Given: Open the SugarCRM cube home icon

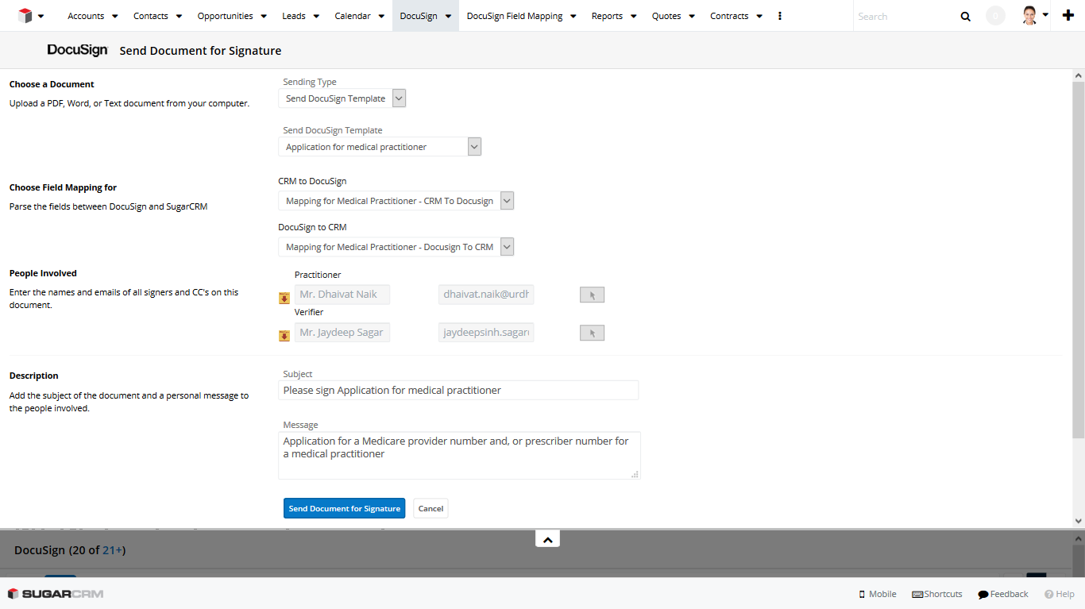Looking at the screenshot, I should tap(25, 16).
